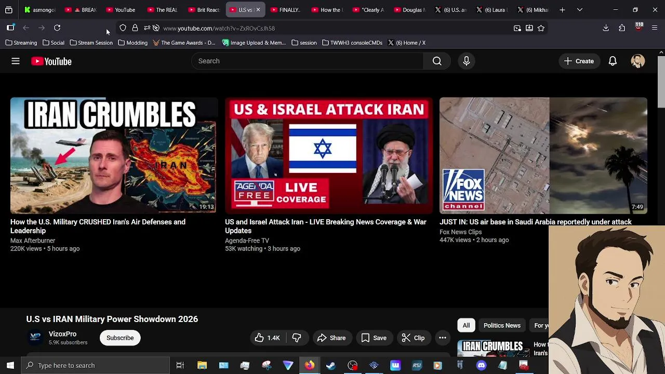Expand the list all tabs dropdown arrow
Viewport: 665px width, 374px height.
tap(580, 10)
